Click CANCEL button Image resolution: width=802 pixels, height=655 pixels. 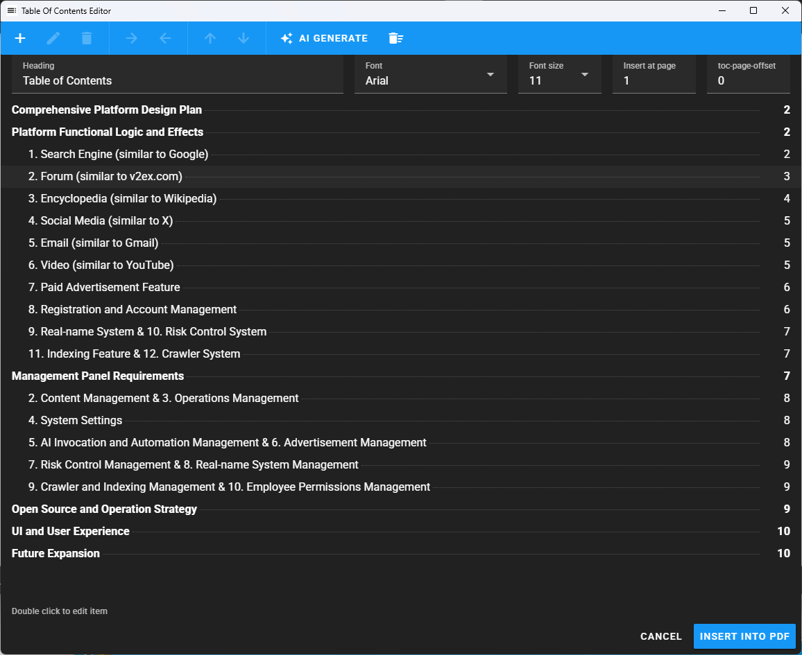click(x=661, y=636)
